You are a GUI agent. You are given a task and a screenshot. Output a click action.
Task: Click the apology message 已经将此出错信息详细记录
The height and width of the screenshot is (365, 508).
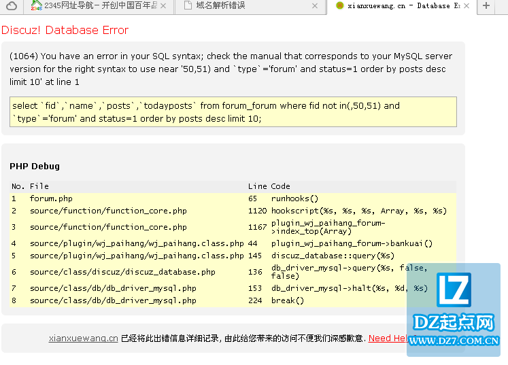[243, 338]
